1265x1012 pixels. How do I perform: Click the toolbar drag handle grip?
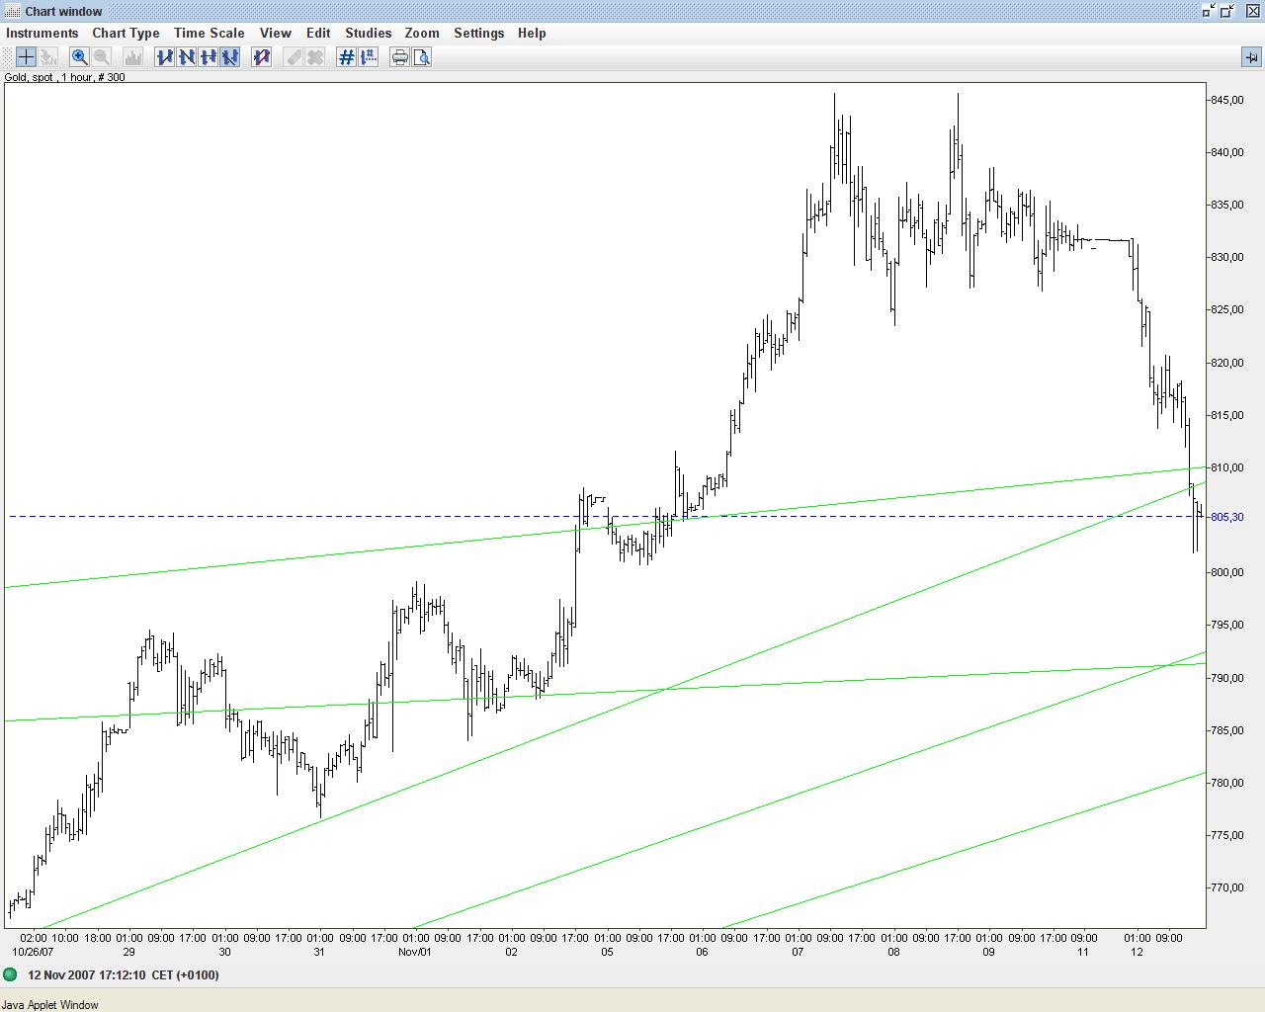coord(7,57)
